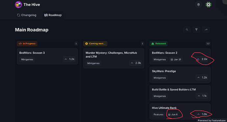Click Minigames tag on BedWars Season 3
Screen dimensions: 227x122
27,60
